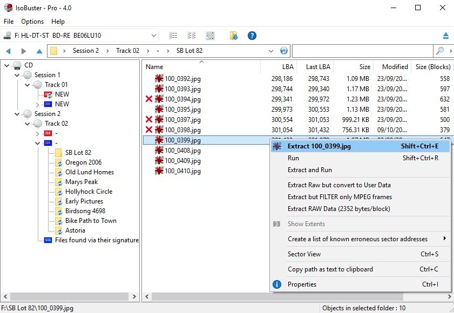Select Copy path as text to clipboard

pyautogui.click(x=360, y=269)
